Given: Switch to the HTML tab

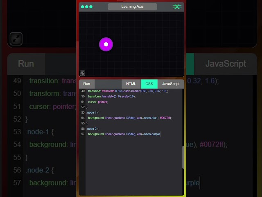Looking at the screenshot, I should click(x=131, y=84).
